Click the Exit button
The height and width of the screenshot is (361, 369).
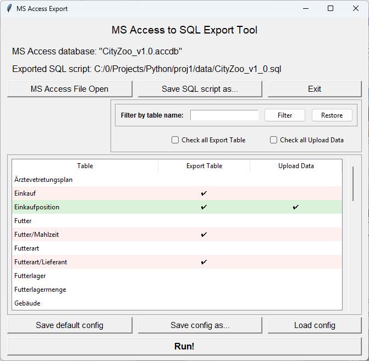(315, 89)
